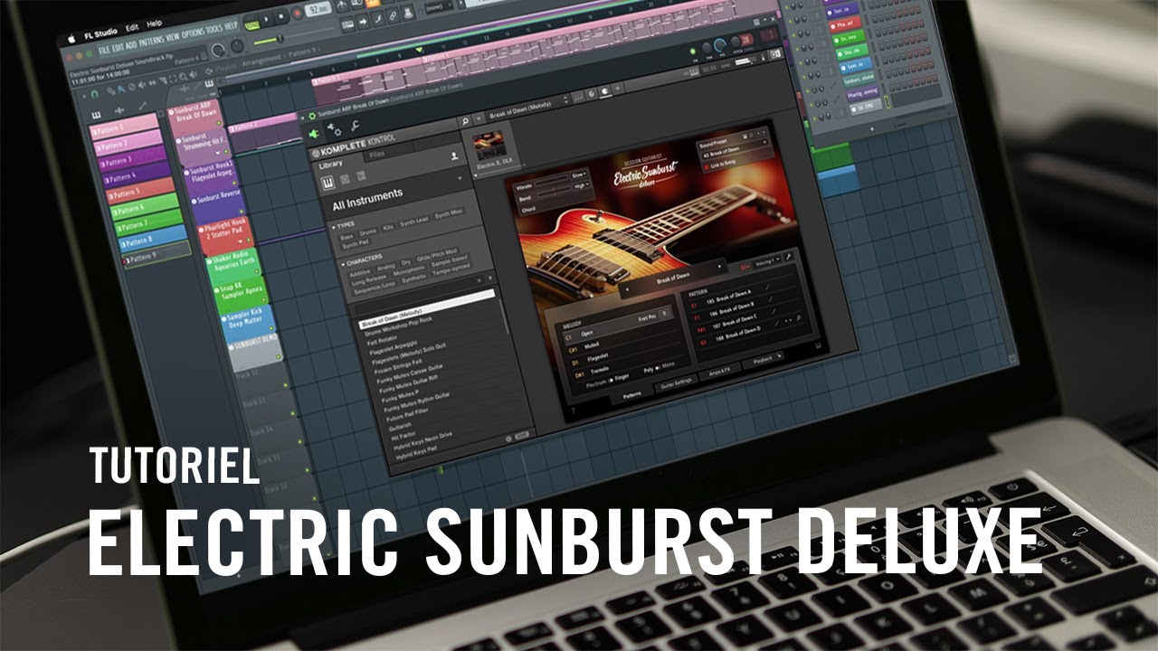Viewport: 1158px width, 651px height.
Task: Select Pattern 3 in the pattern picker
Action: click(132, 160)
